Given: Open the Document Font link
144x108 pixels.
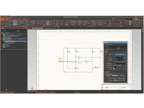Looking at the screenshot, I should pos(117,65).
